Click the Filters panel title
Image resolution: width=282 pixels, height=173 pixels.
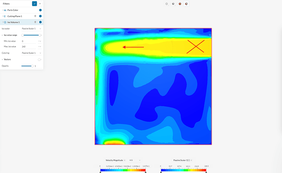coord(6,4)
